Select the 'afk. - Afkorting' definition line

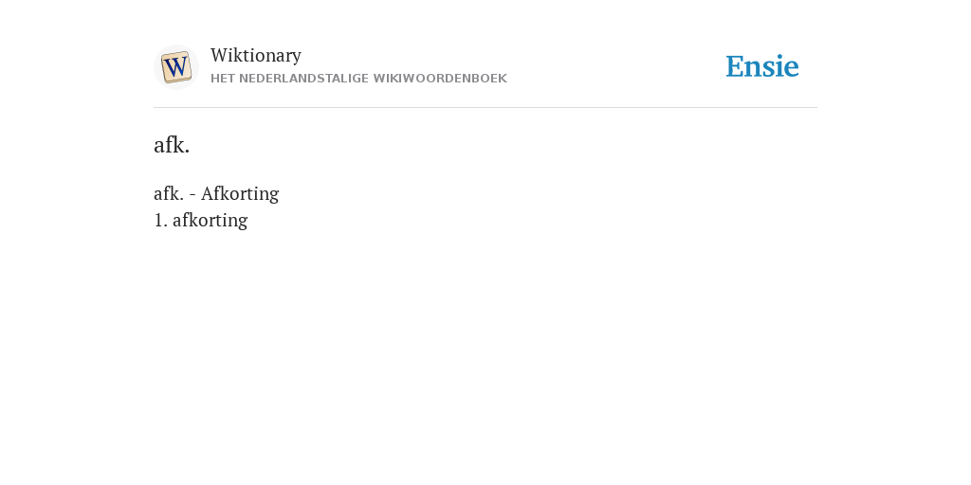[216, 193]
